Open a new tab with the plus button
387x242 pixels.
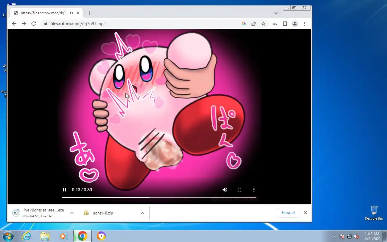pos(89,13)
